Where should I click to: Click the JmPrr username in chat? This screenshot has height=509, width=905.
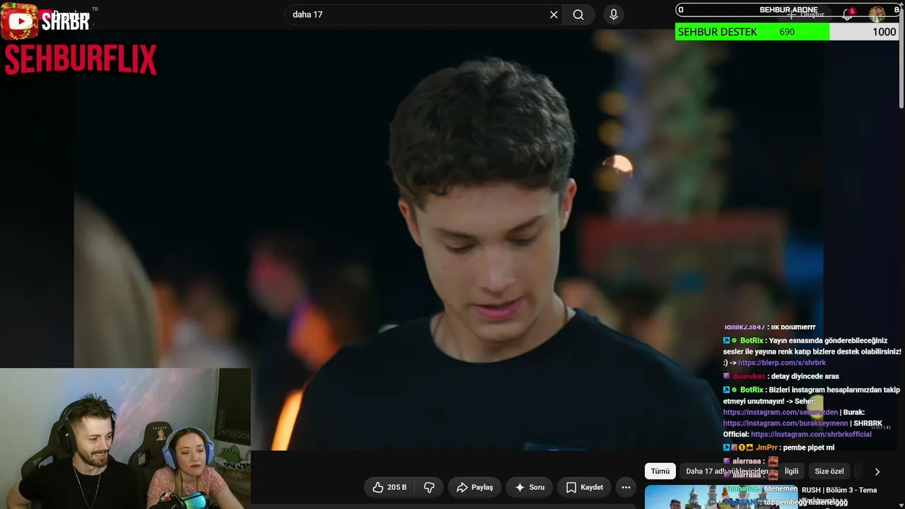766,447
